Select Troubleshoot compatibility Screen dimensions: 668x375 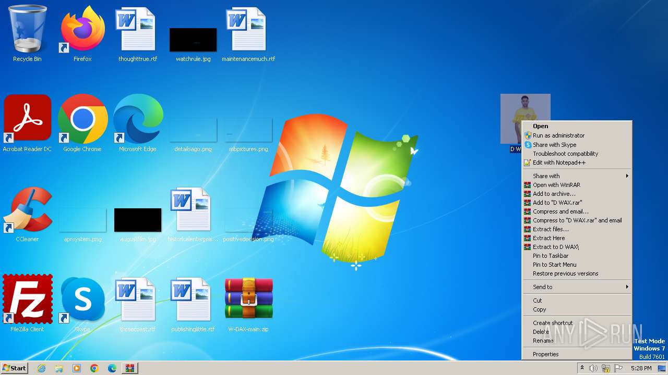pyautogui.click(x=577, y=154)
